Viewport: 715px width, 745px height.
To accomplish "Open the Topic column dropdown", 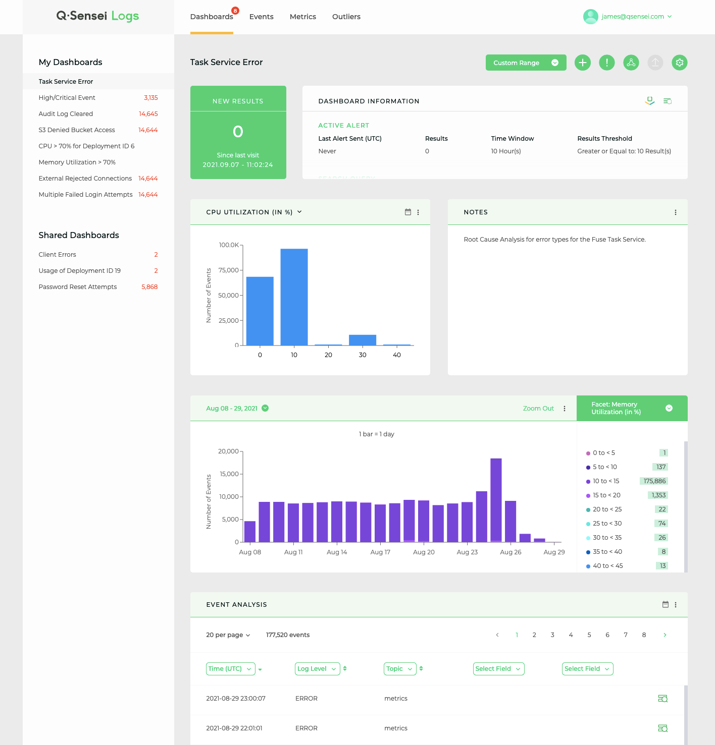I will pyautogui.click(x=400, y=669).
